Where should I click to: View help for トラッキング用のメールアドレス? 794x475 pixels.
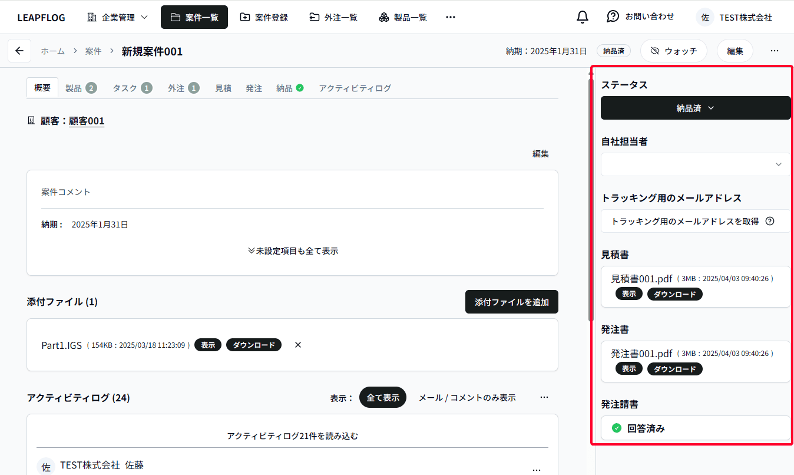[770, 221]
